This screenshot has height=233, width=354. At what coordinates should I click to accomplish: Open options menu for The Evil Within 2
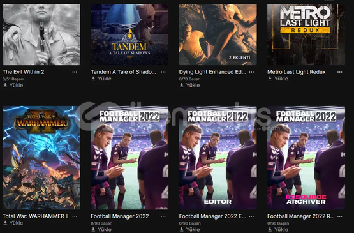75,72
